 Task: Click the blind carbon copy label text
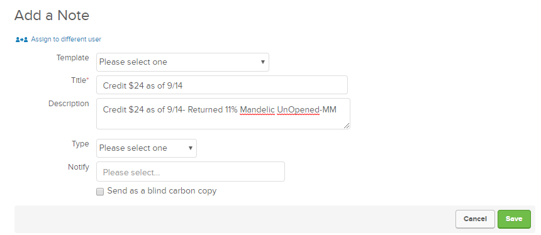tap(162, 191)
